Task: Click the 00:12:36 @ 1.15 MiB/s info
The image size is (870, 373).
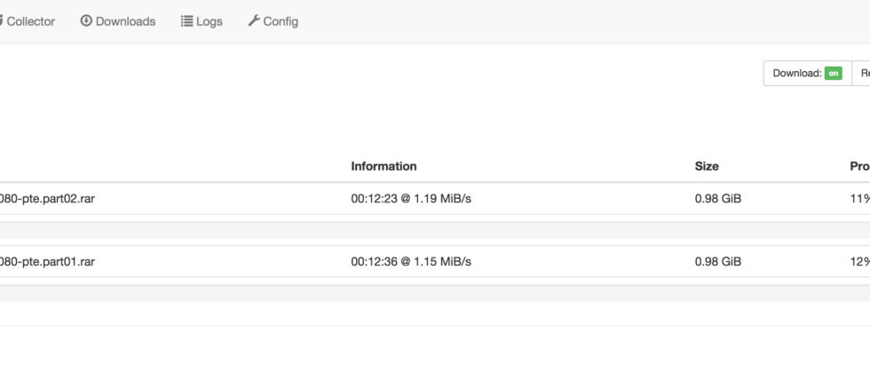Action: pos(411,261)
